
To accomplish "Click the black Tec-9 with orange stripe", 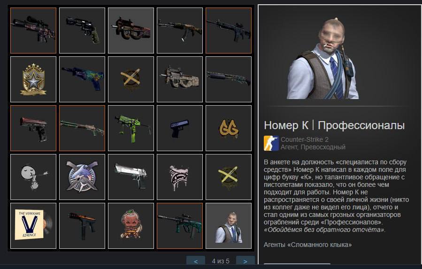I will [x=82, y=226].
